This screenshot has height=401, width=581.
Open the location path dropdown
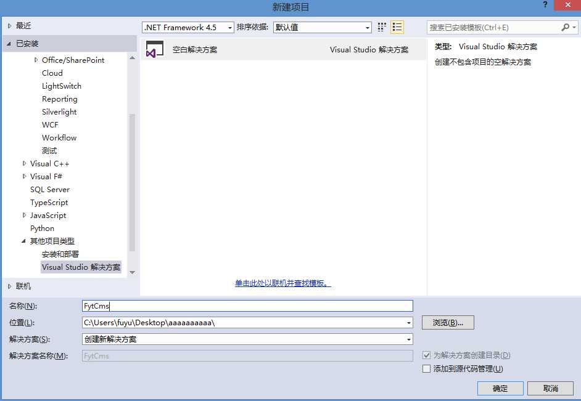point(409,323)
